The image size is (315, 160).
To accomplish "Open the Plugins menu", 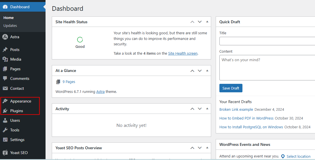I will [23, 111].
